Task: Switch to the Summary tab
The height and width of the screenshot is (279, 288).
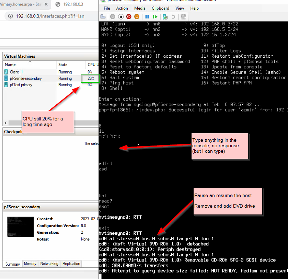Action: pyautogui.click(x=12, y=264)
